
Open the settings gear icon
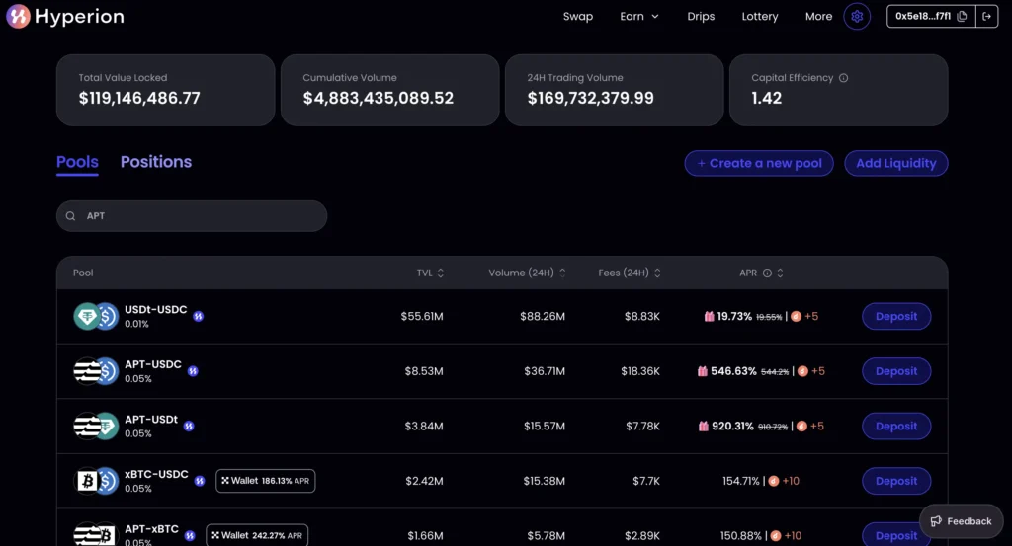coord(857,16)
